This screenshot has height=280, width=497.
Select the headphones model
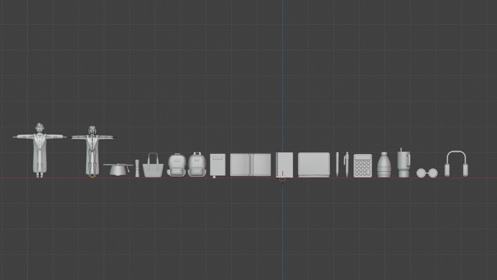456,164
